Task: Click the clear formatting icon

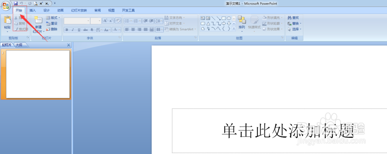Action: pos(118,21)
